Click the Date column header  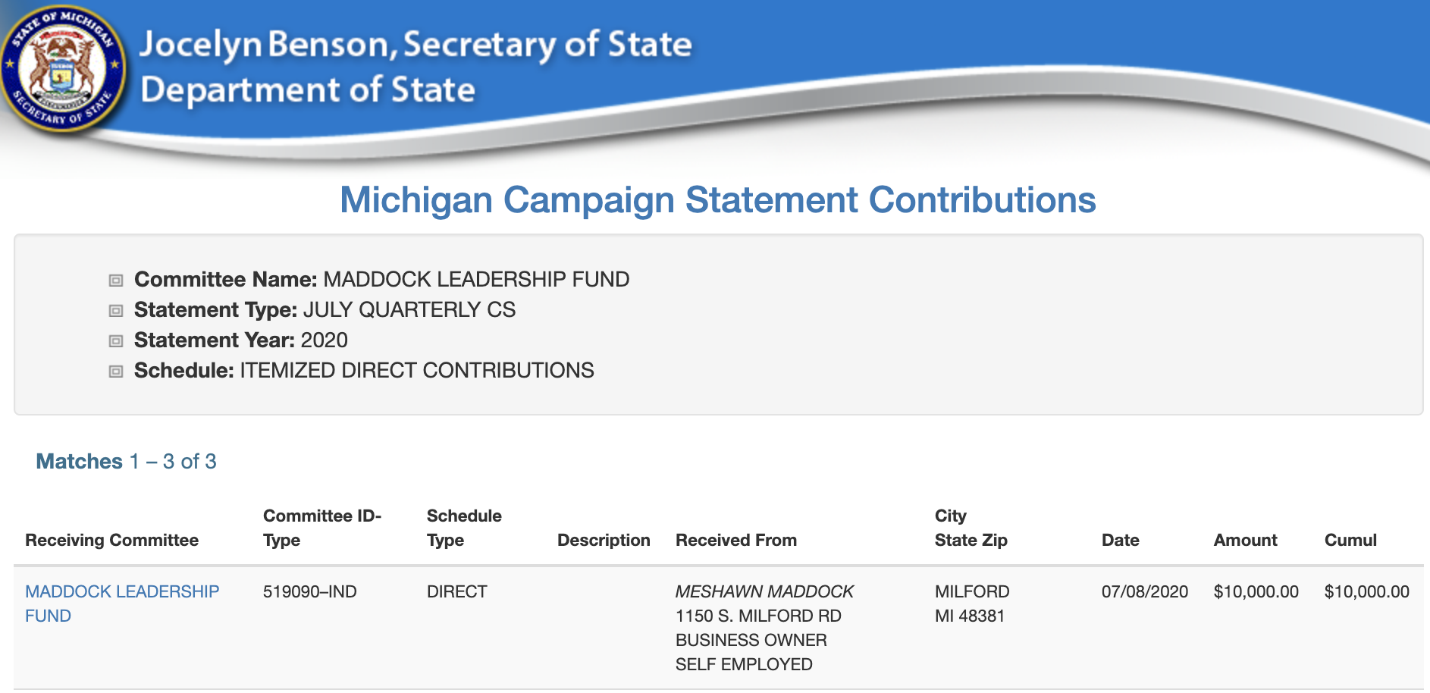tap(1120, 540)
